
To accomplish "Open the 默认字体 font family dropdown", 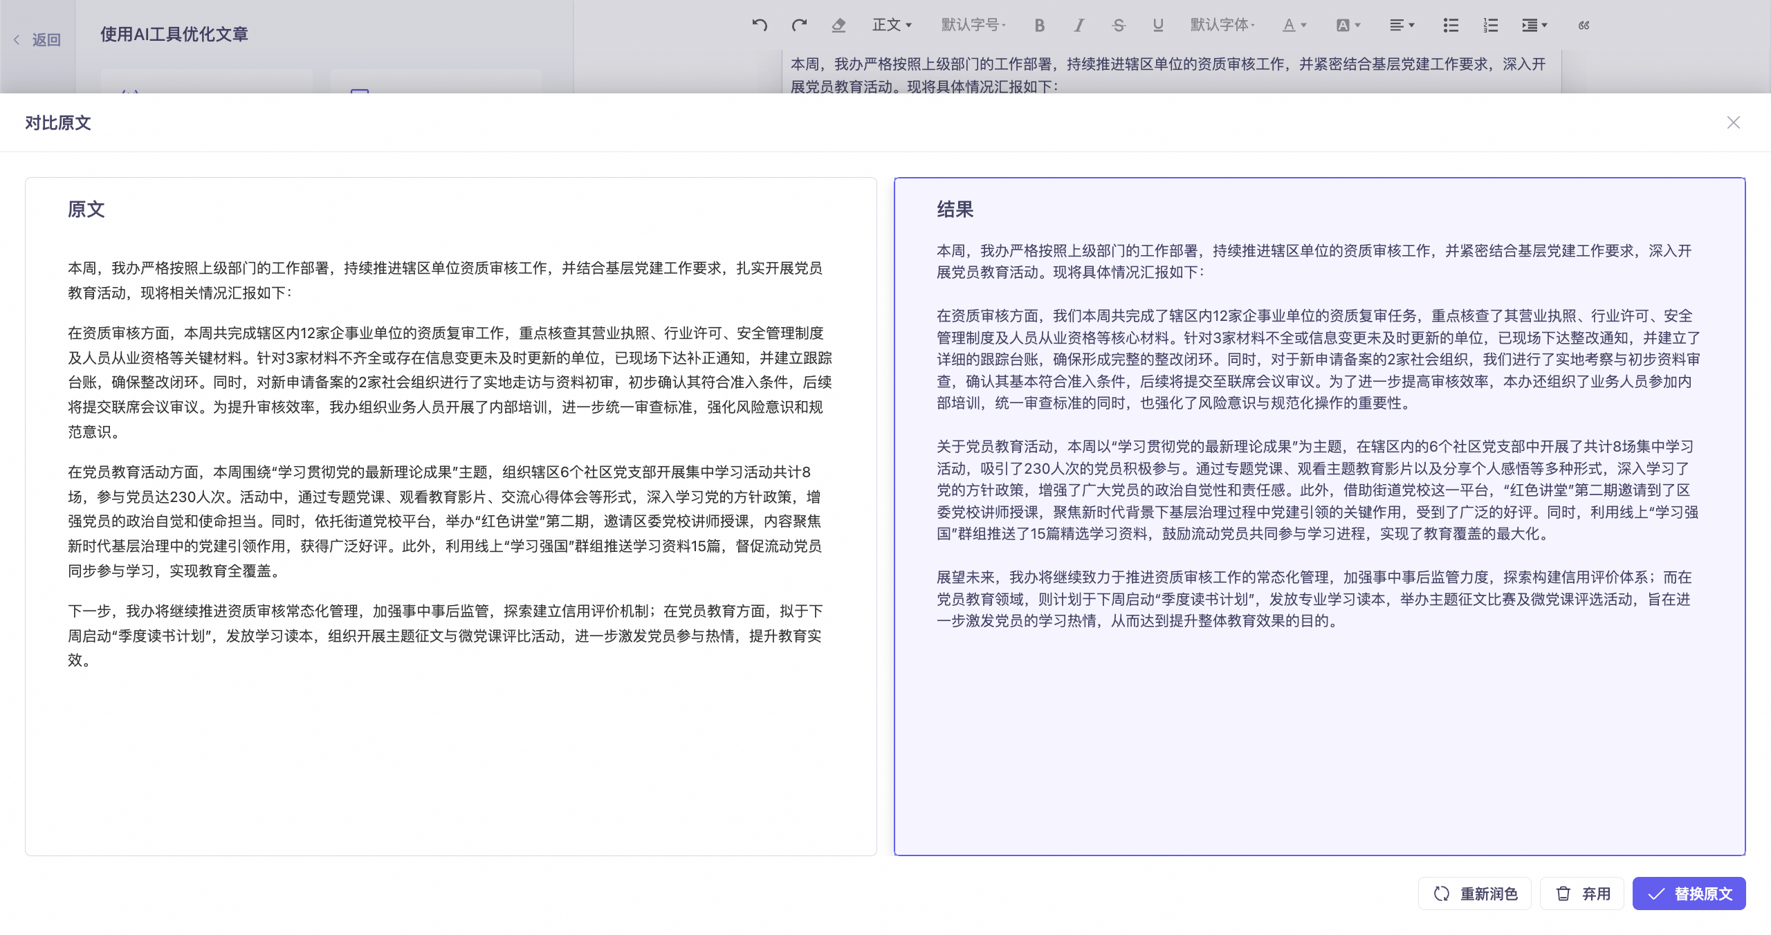I will [x=1222, y=26].
